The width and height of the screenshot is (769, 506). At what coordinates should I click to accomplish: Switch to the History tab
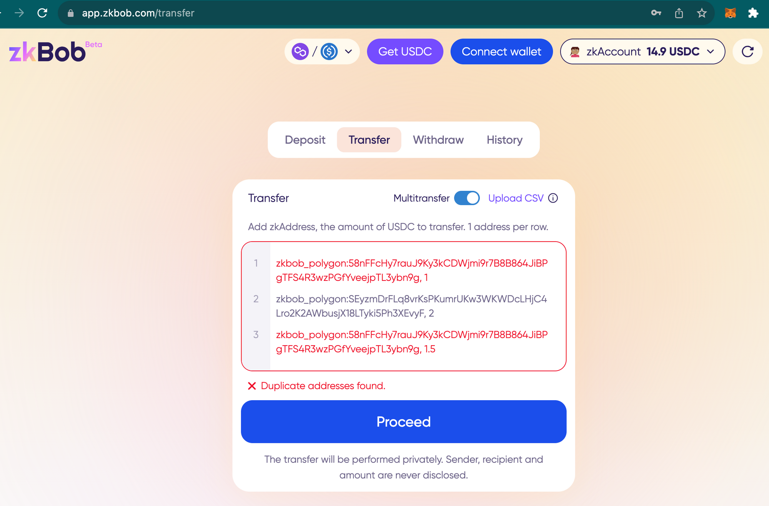(504, 140)
